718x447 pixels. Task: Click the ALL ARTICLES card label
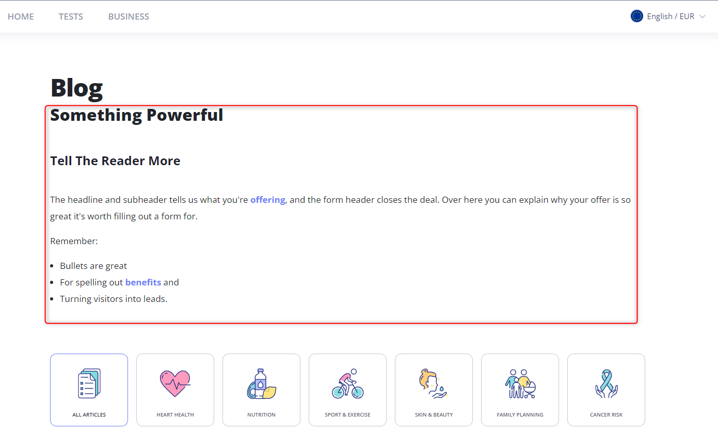tap(89, 414)
